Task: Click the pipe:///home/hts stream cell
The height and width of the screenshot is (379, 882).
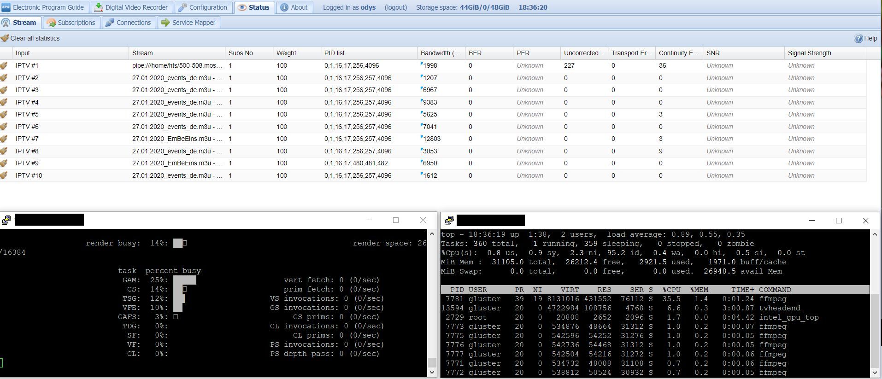Action: pos(177,66)
